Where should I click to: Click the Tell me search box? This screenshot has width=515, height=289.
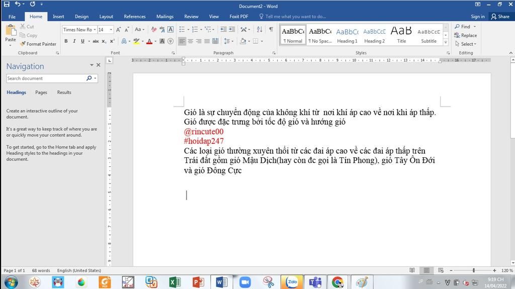(x=292, y=17)
